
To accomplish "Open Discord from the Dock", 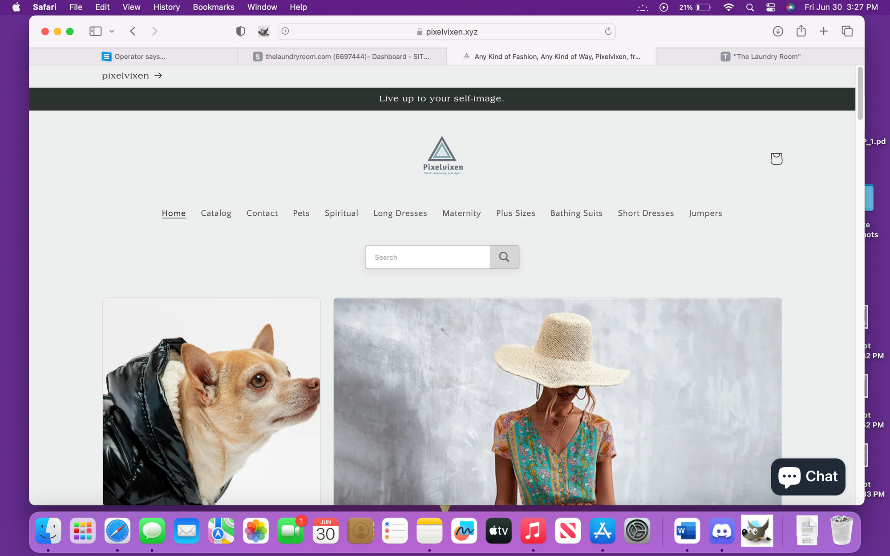I will 722,531.
